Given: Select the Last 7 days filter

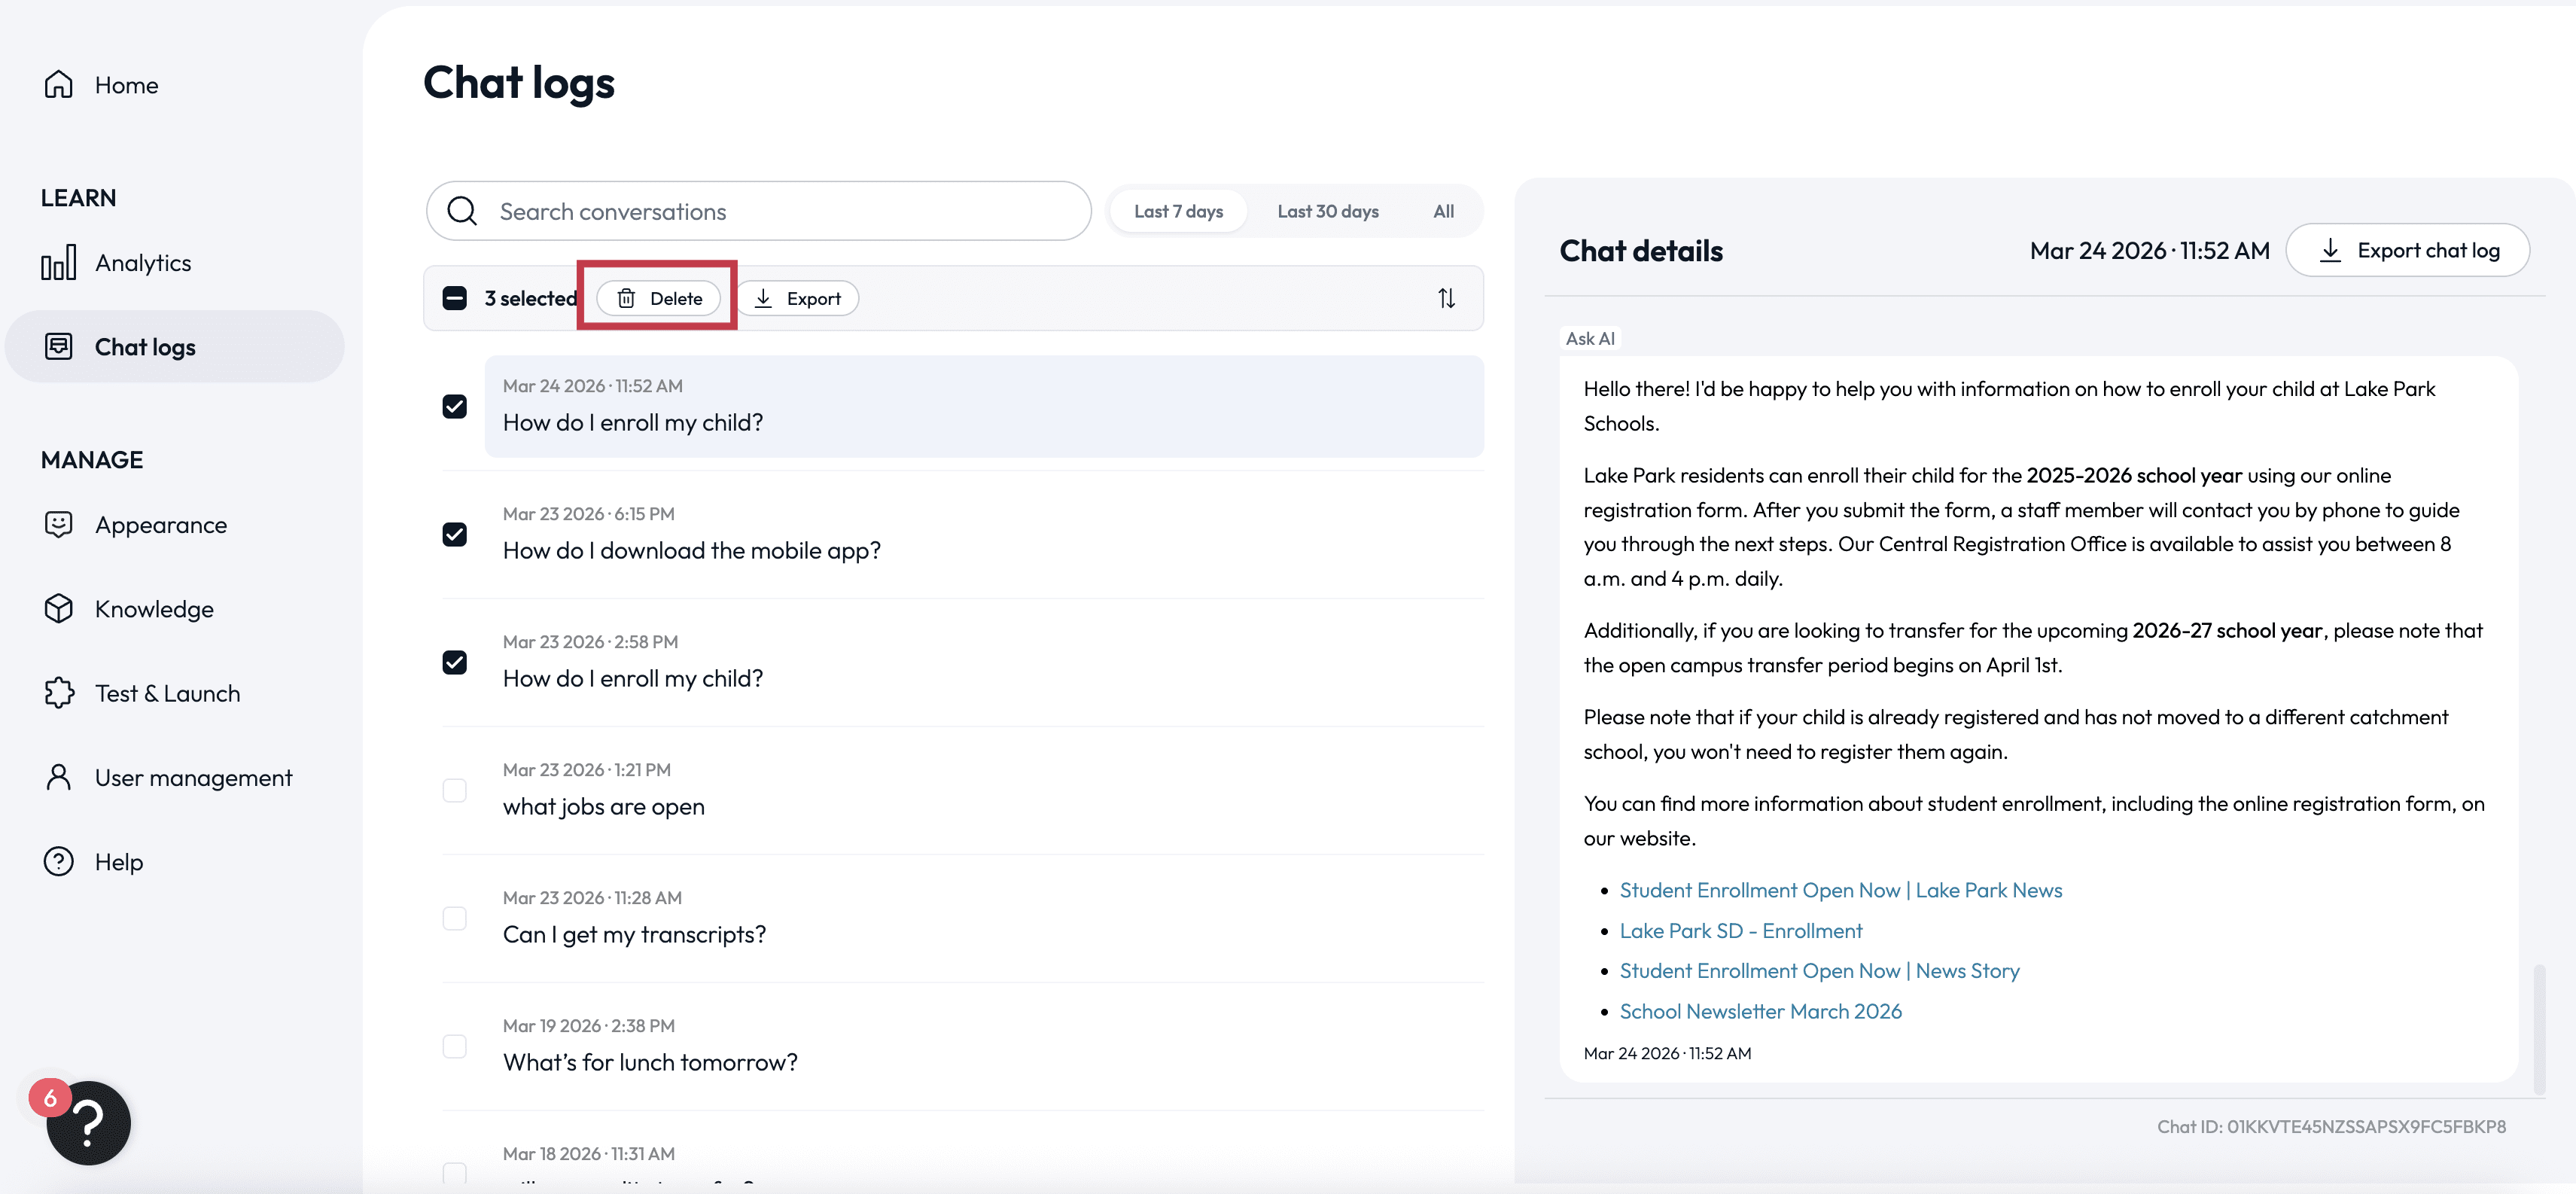Looking at the screenshot, I should pos(1178,211).
